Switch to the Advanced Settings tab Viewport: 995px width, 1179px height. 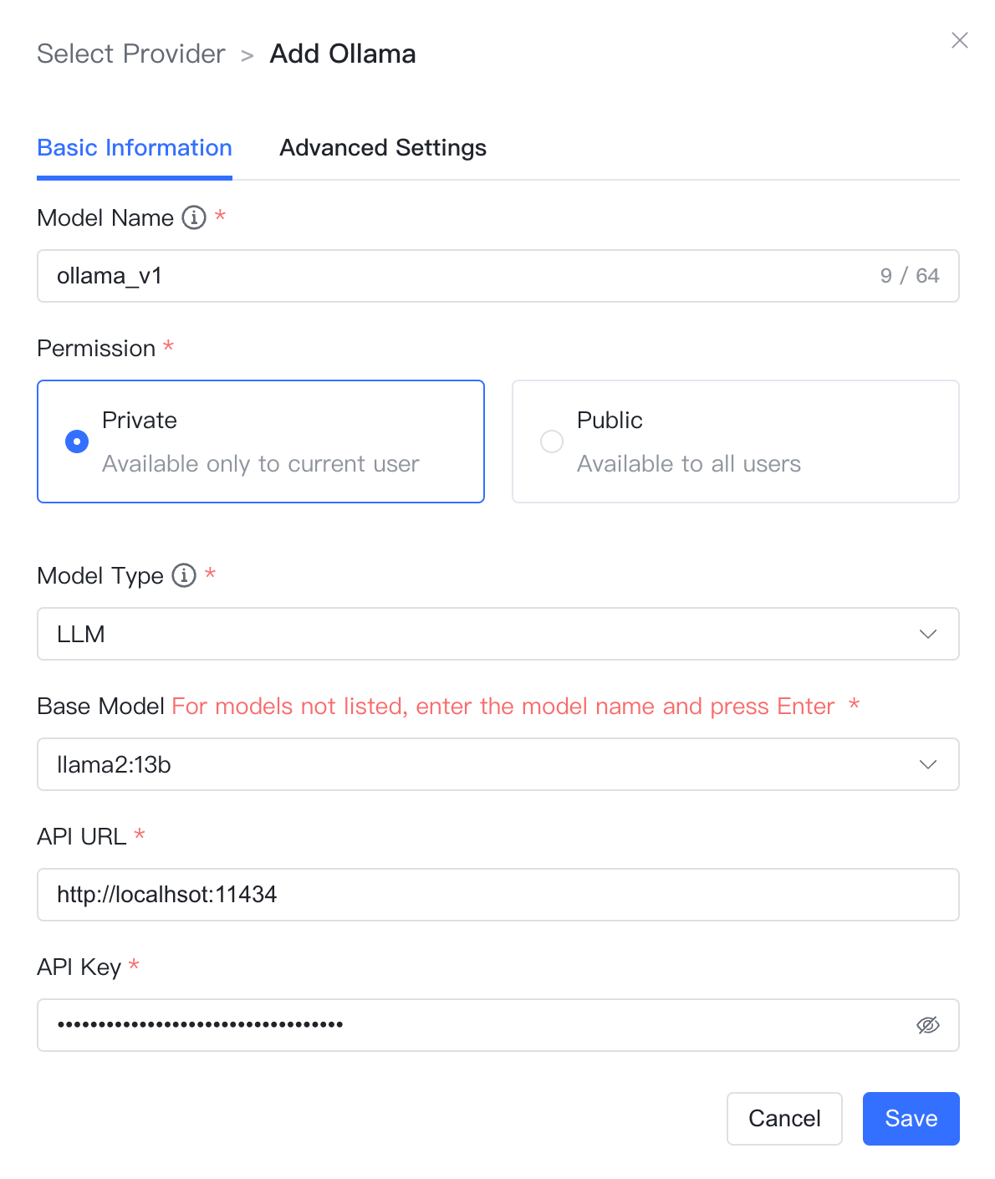pyautogui.click(x=383, y=148)
